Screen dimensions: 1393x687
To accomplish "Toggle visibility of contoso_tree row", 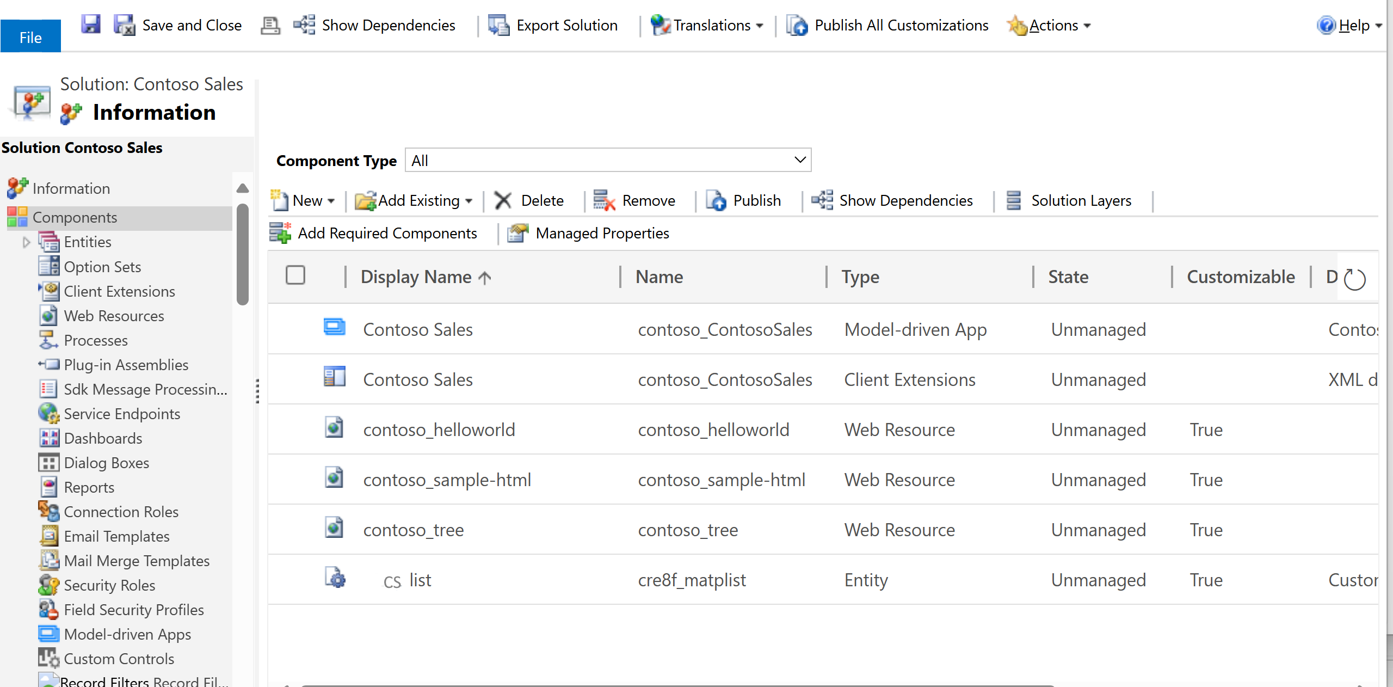I will coord(297,531).
